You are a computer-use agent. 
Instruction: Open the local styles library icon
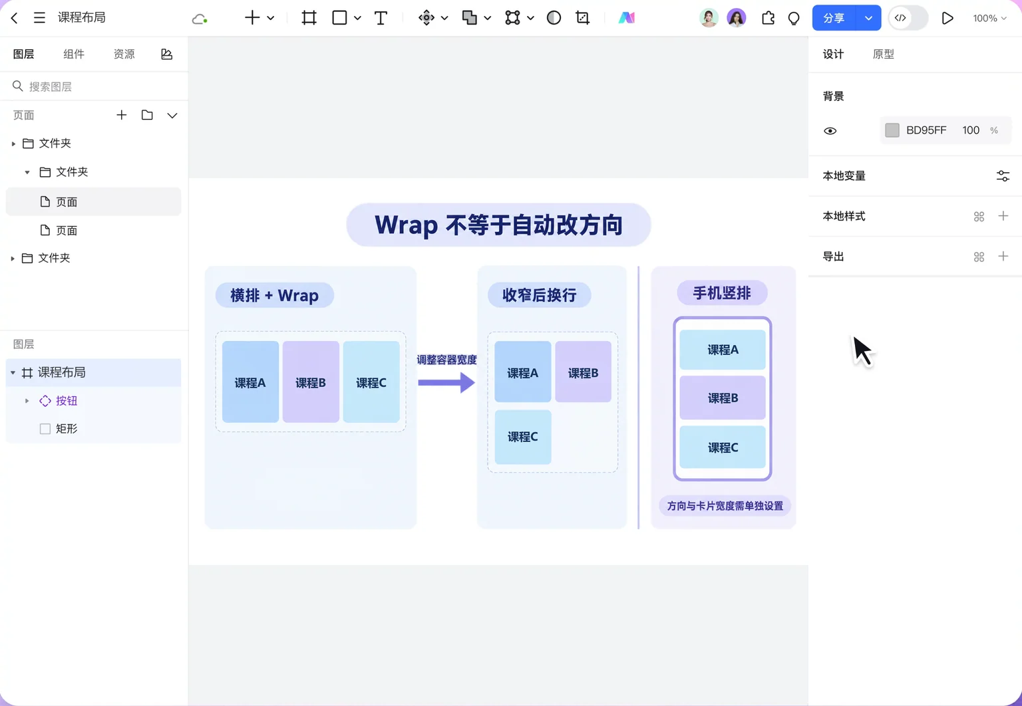point(979,217)
